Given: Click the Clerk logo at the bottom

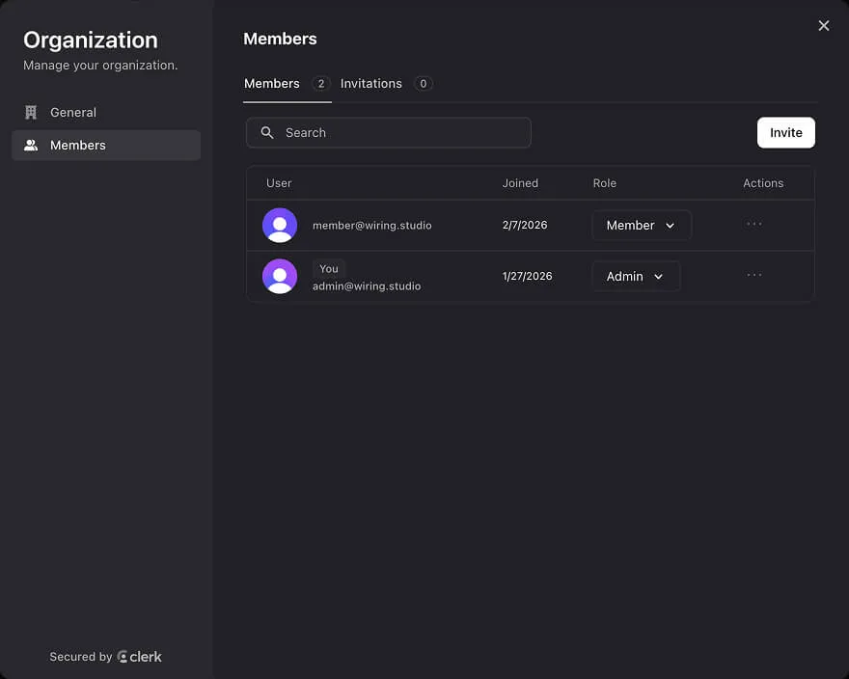Looking at the screenshot, I should 140,656.
